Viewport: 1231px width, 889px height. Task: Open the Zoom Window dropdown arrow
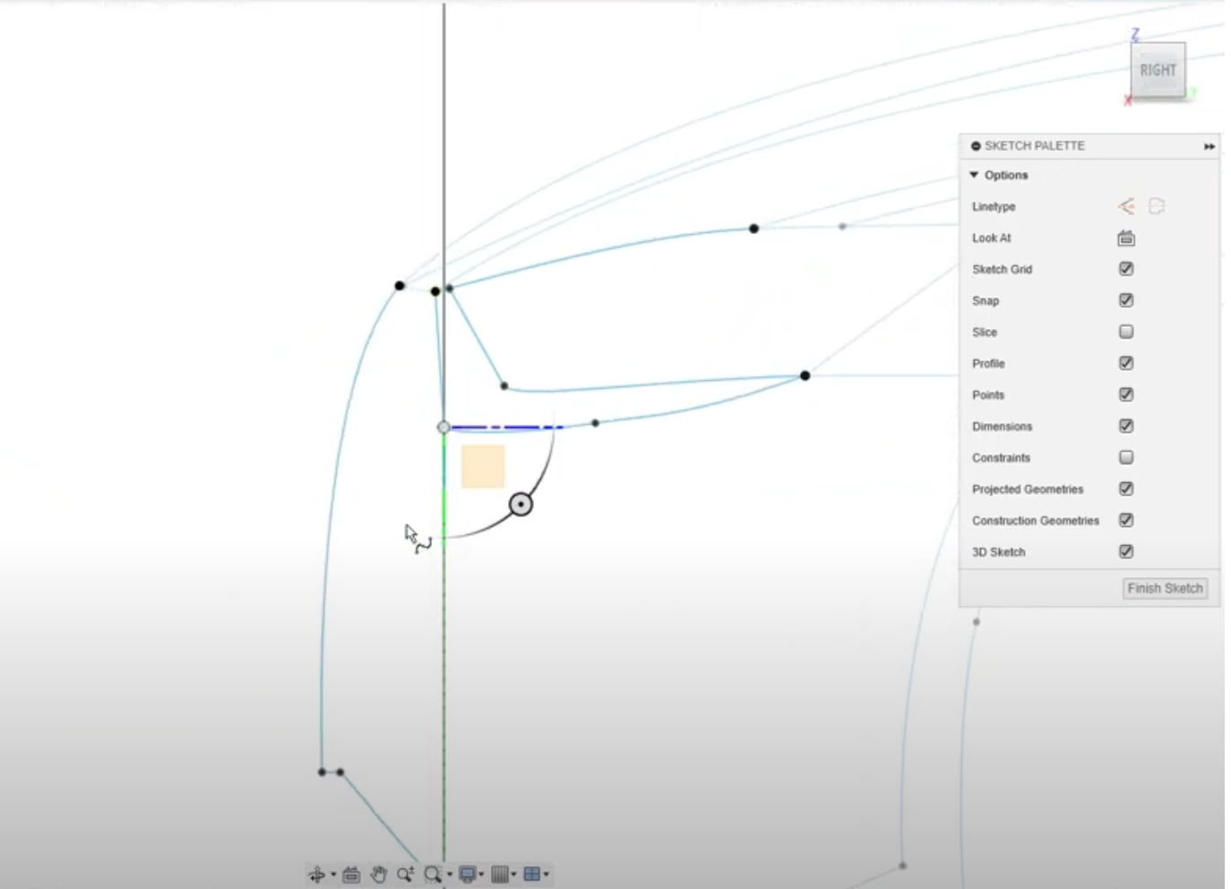(x=450, y=875)
